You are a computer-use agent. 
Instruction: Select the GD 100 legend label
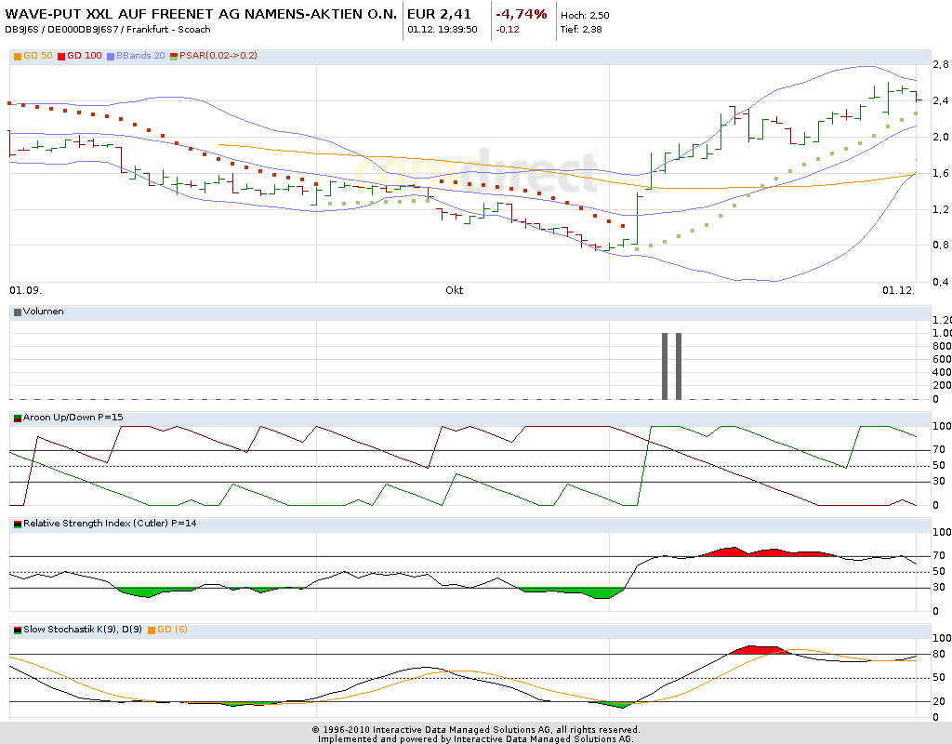[x=85, y=56]
